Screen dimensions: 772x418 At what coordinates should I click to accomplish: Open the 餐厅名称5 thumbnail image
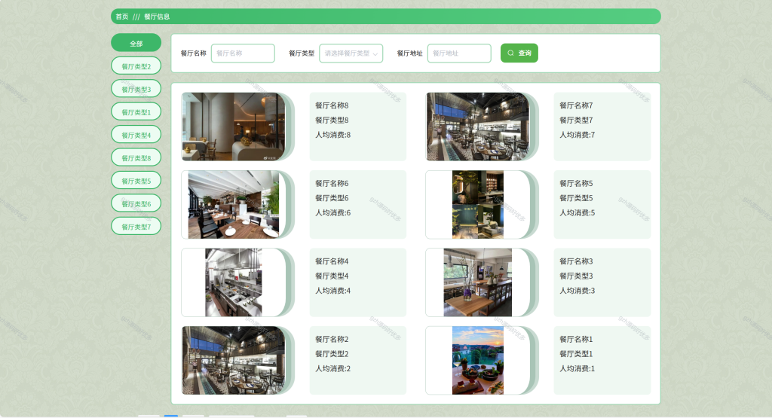[478, 205]
